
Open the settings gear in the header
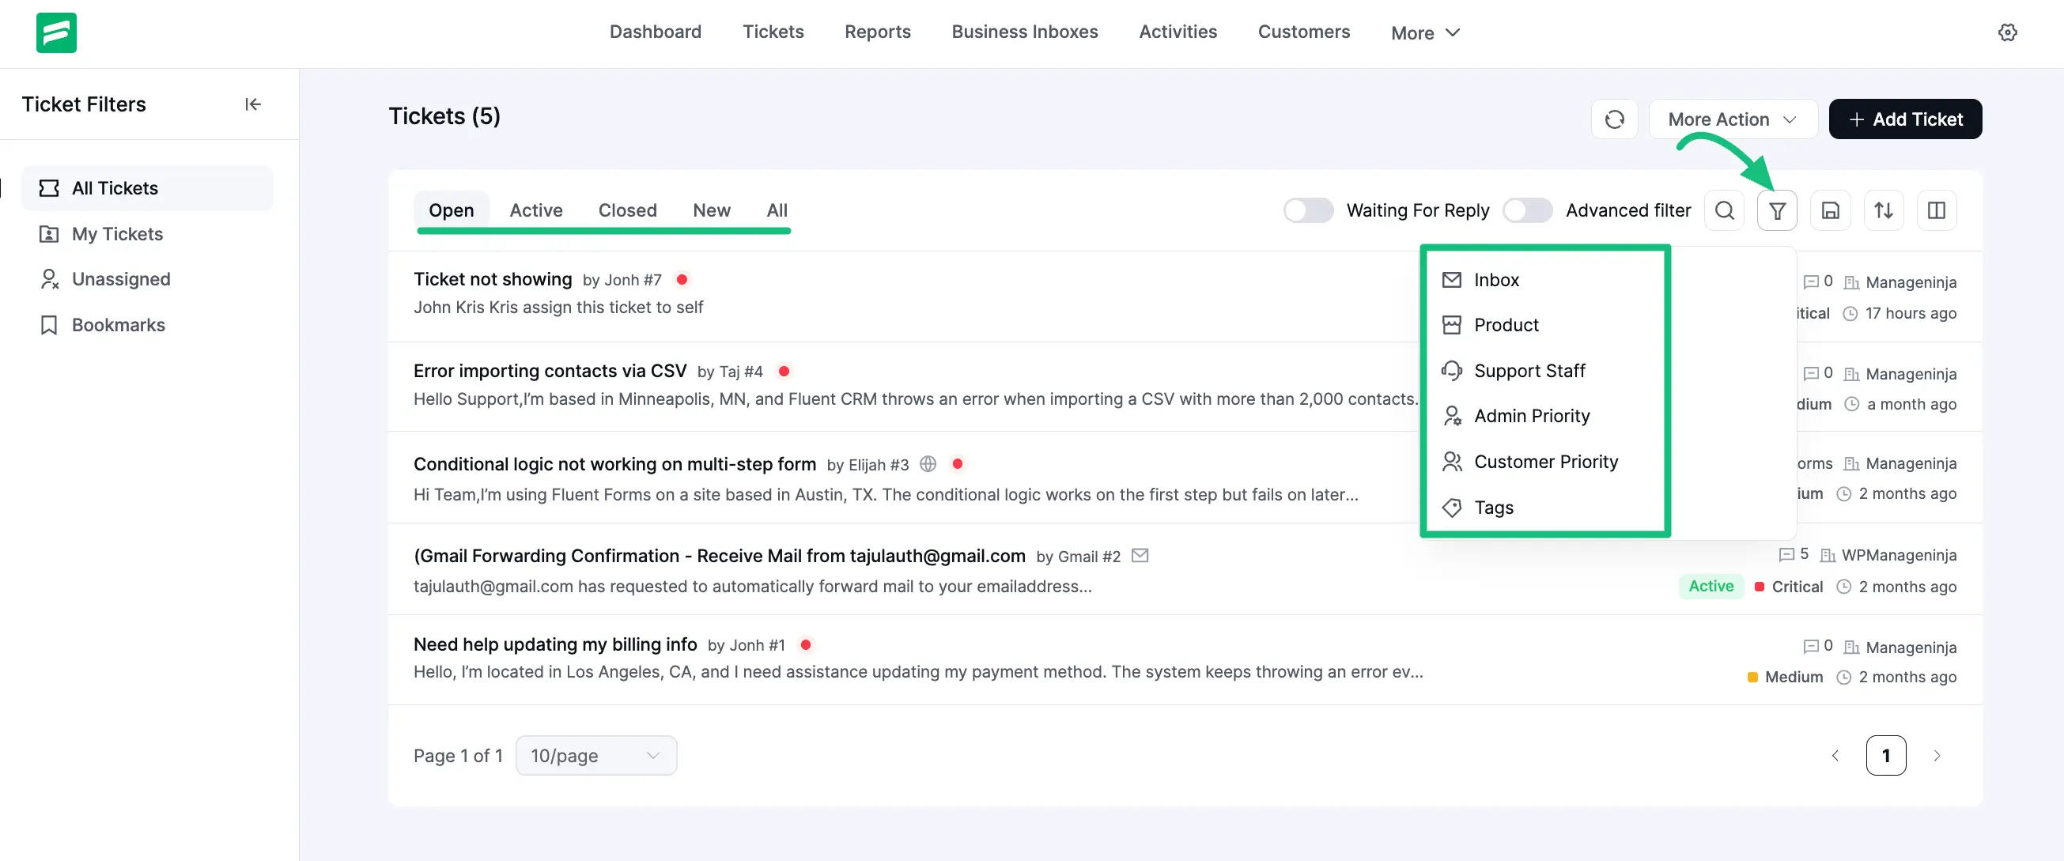pos(2009,32)
